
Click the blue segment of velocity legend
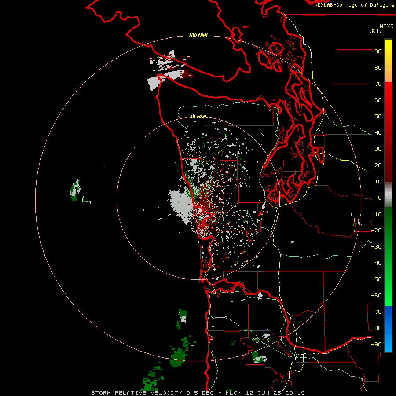[x=389, y=329]
